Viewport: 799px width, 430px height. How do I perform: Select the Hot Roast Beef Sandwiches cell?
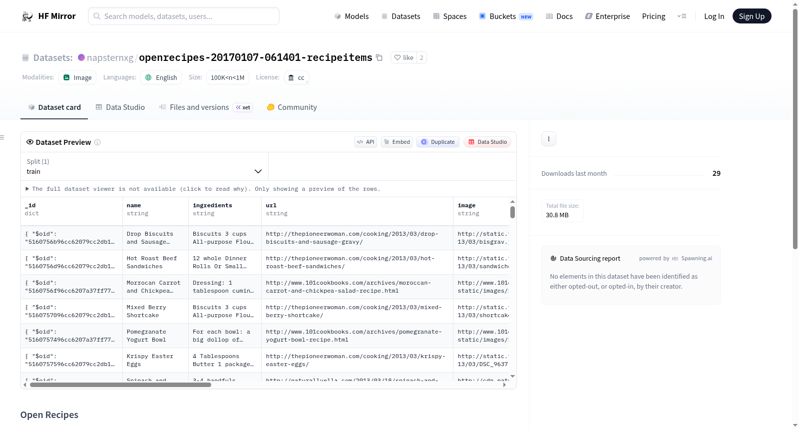pyautogui.click(x=155, y=262)
